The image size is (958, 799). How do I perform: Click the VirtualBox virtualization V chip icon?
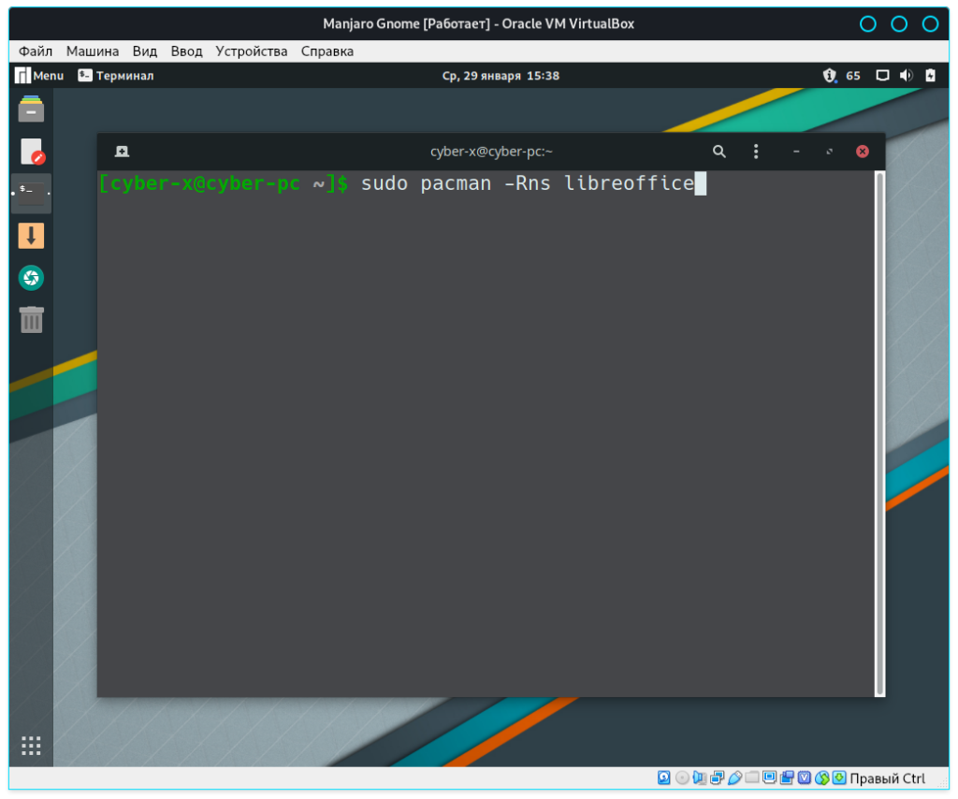[805, 777]
